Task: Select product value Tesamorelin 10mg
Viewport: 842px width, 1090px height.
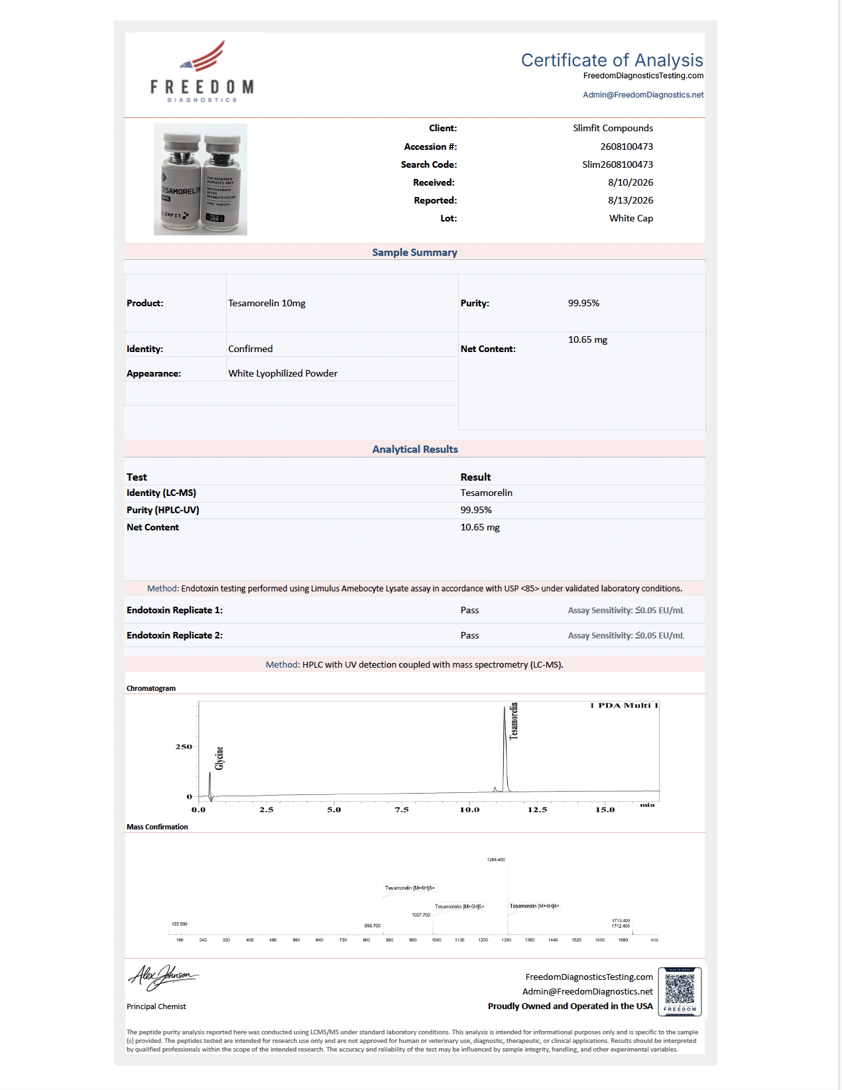Action: point(267,303)
